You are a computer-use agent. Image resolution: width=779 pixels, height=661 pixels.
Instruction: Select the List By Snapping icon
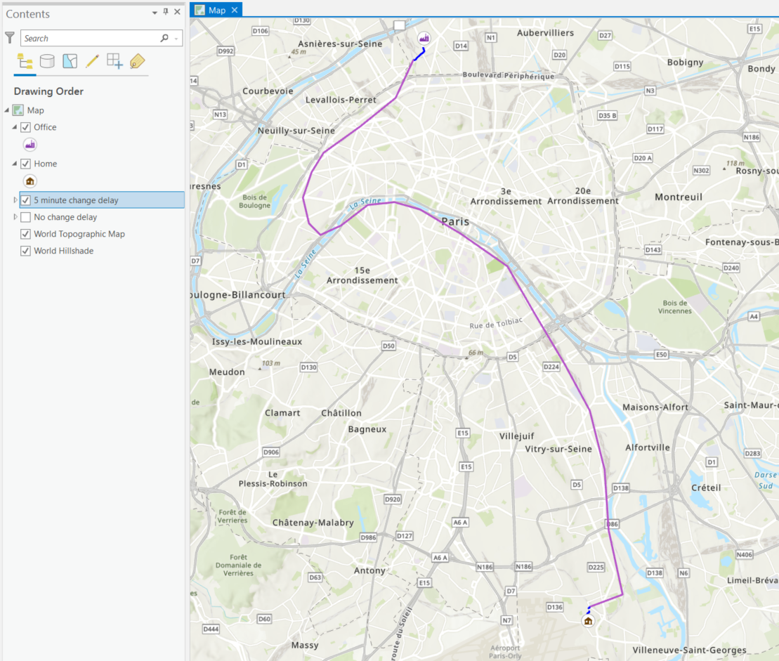click(x=114, y=62)
